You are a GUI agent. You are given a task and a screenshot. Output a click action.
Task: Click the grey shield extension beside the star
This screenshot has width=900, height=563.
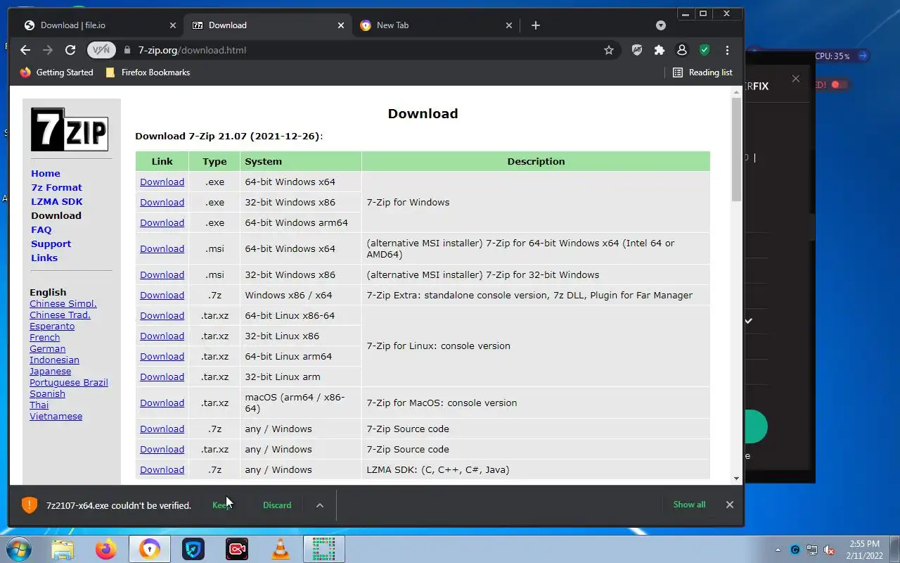637,50
